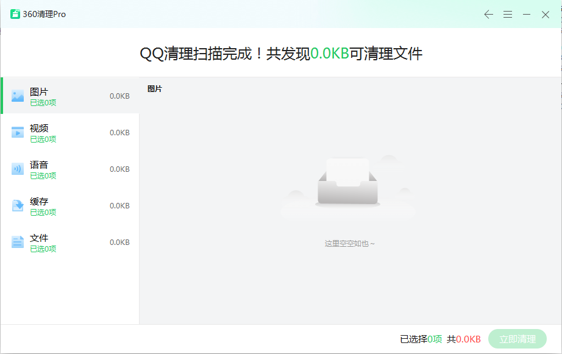
Task: Click the 图片 picture category icon
Action: point(18,96)
